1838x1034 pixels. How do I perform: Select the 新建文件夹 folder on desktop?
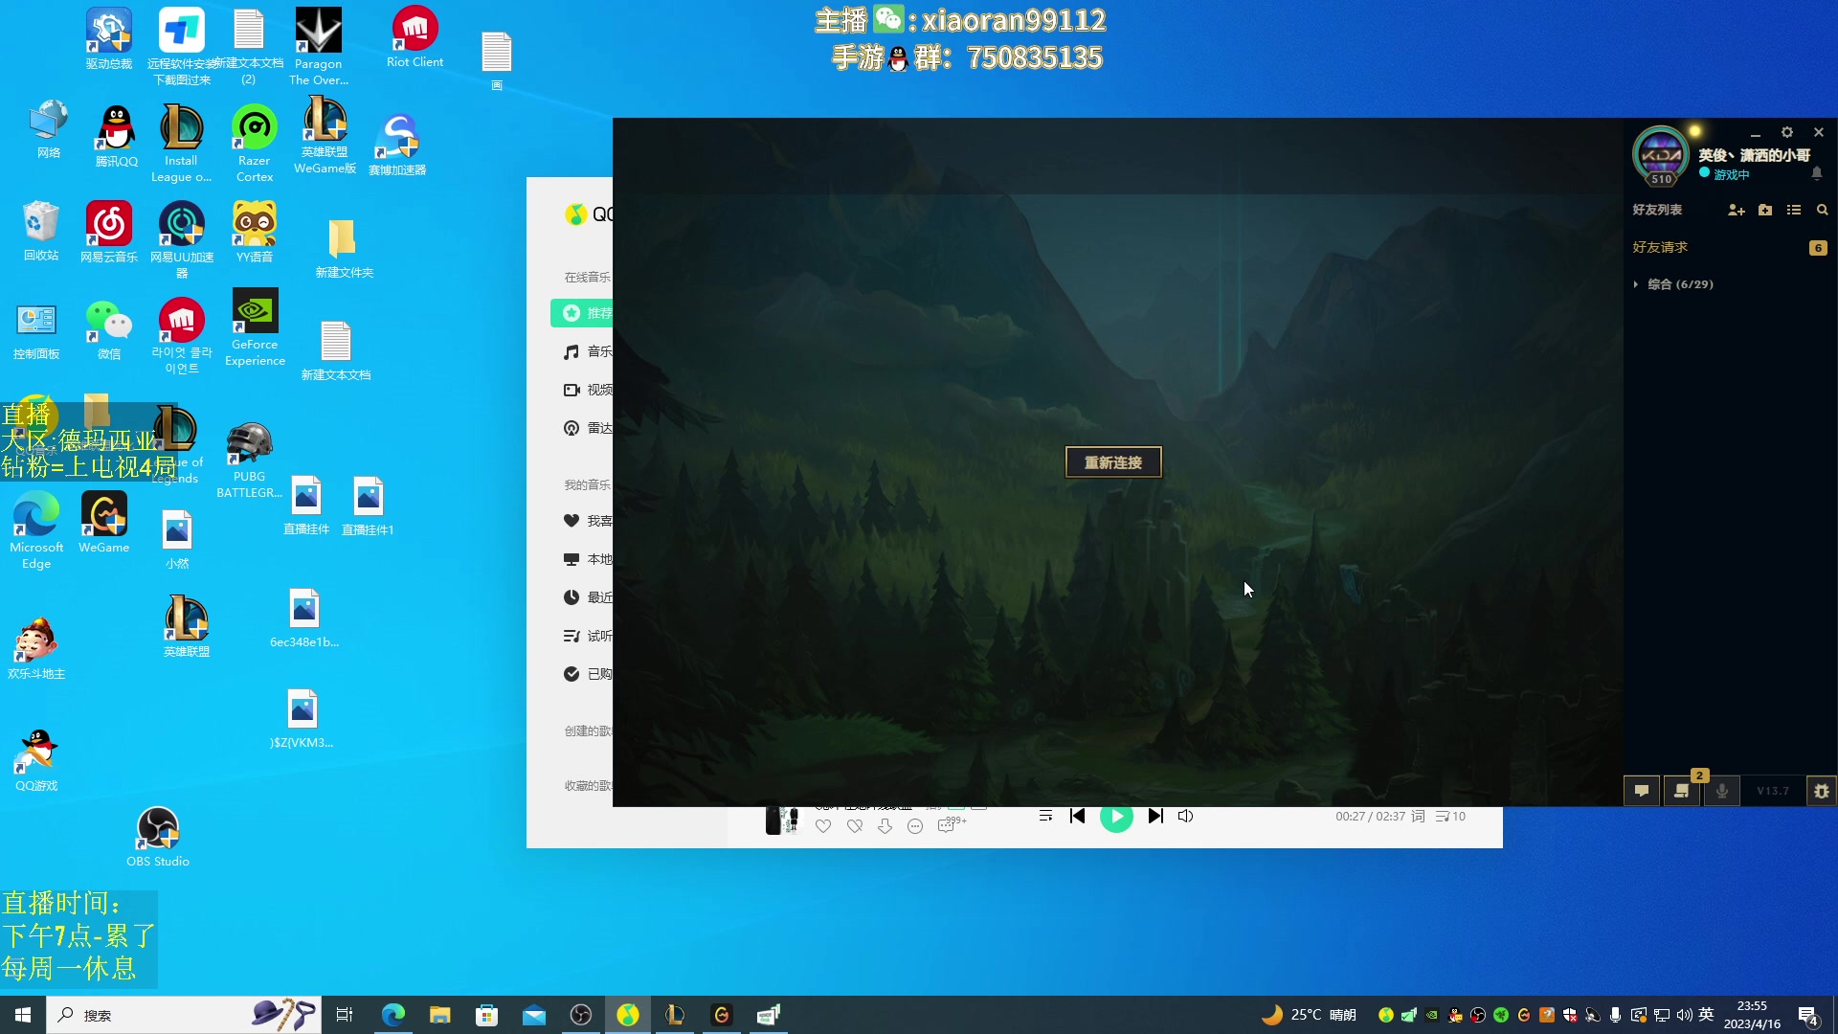click(344, 248)
